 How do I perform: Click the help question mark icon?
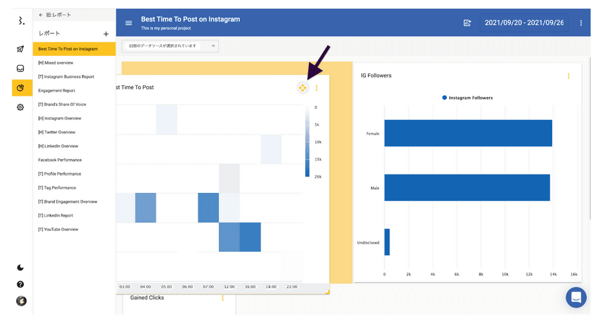[20, 285]
